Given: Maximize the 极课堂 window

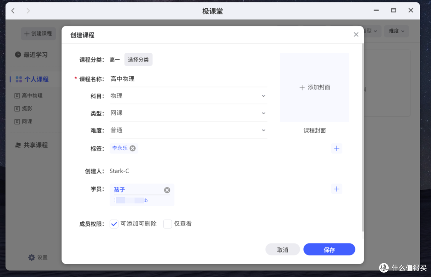Looking at the screenshot, I should coord(393,10).
